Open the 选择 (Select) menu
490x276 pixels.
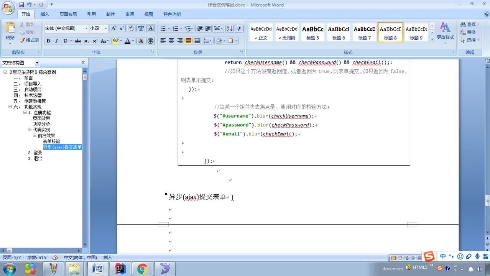[x=470, y=40]
